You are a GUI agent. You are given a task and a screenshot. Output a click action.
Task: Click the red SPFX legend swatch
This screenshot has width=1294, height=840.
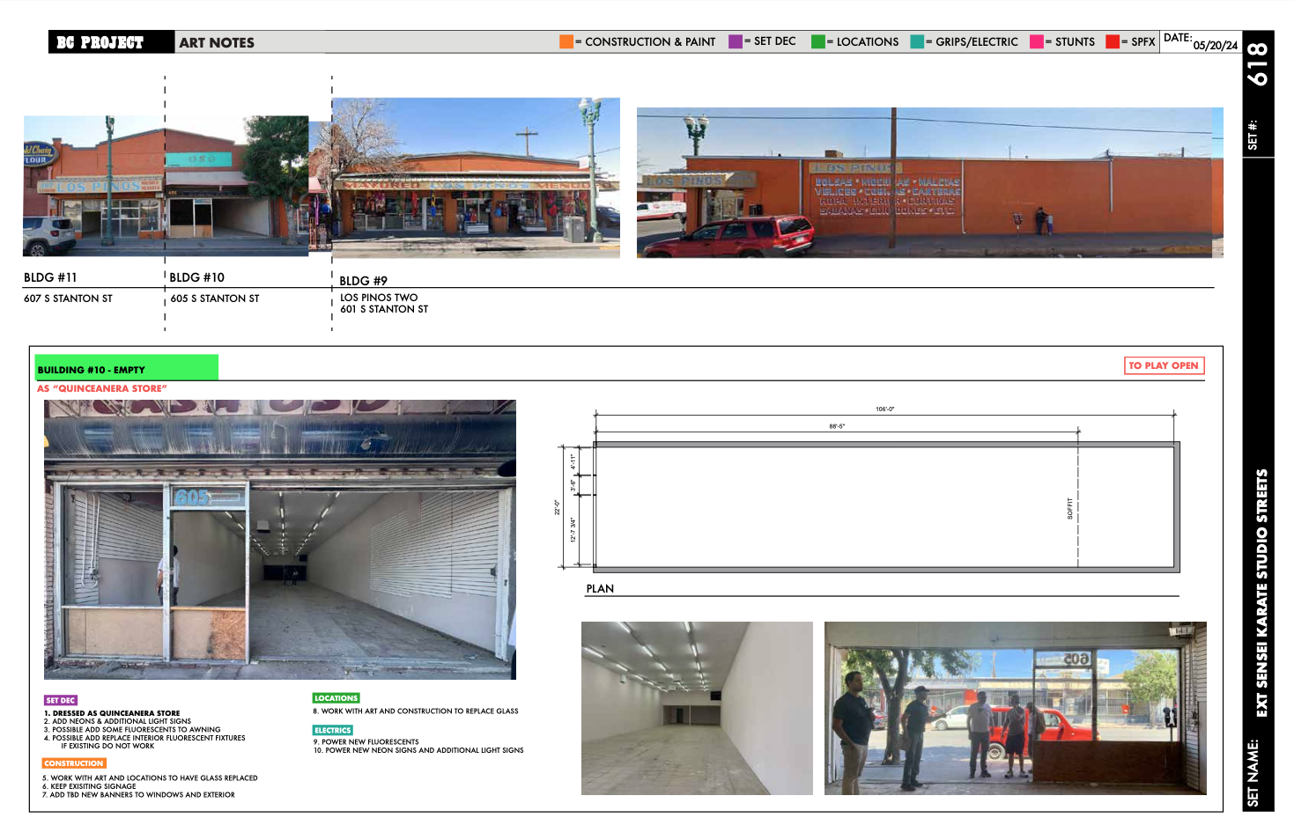pos(1113,41)
